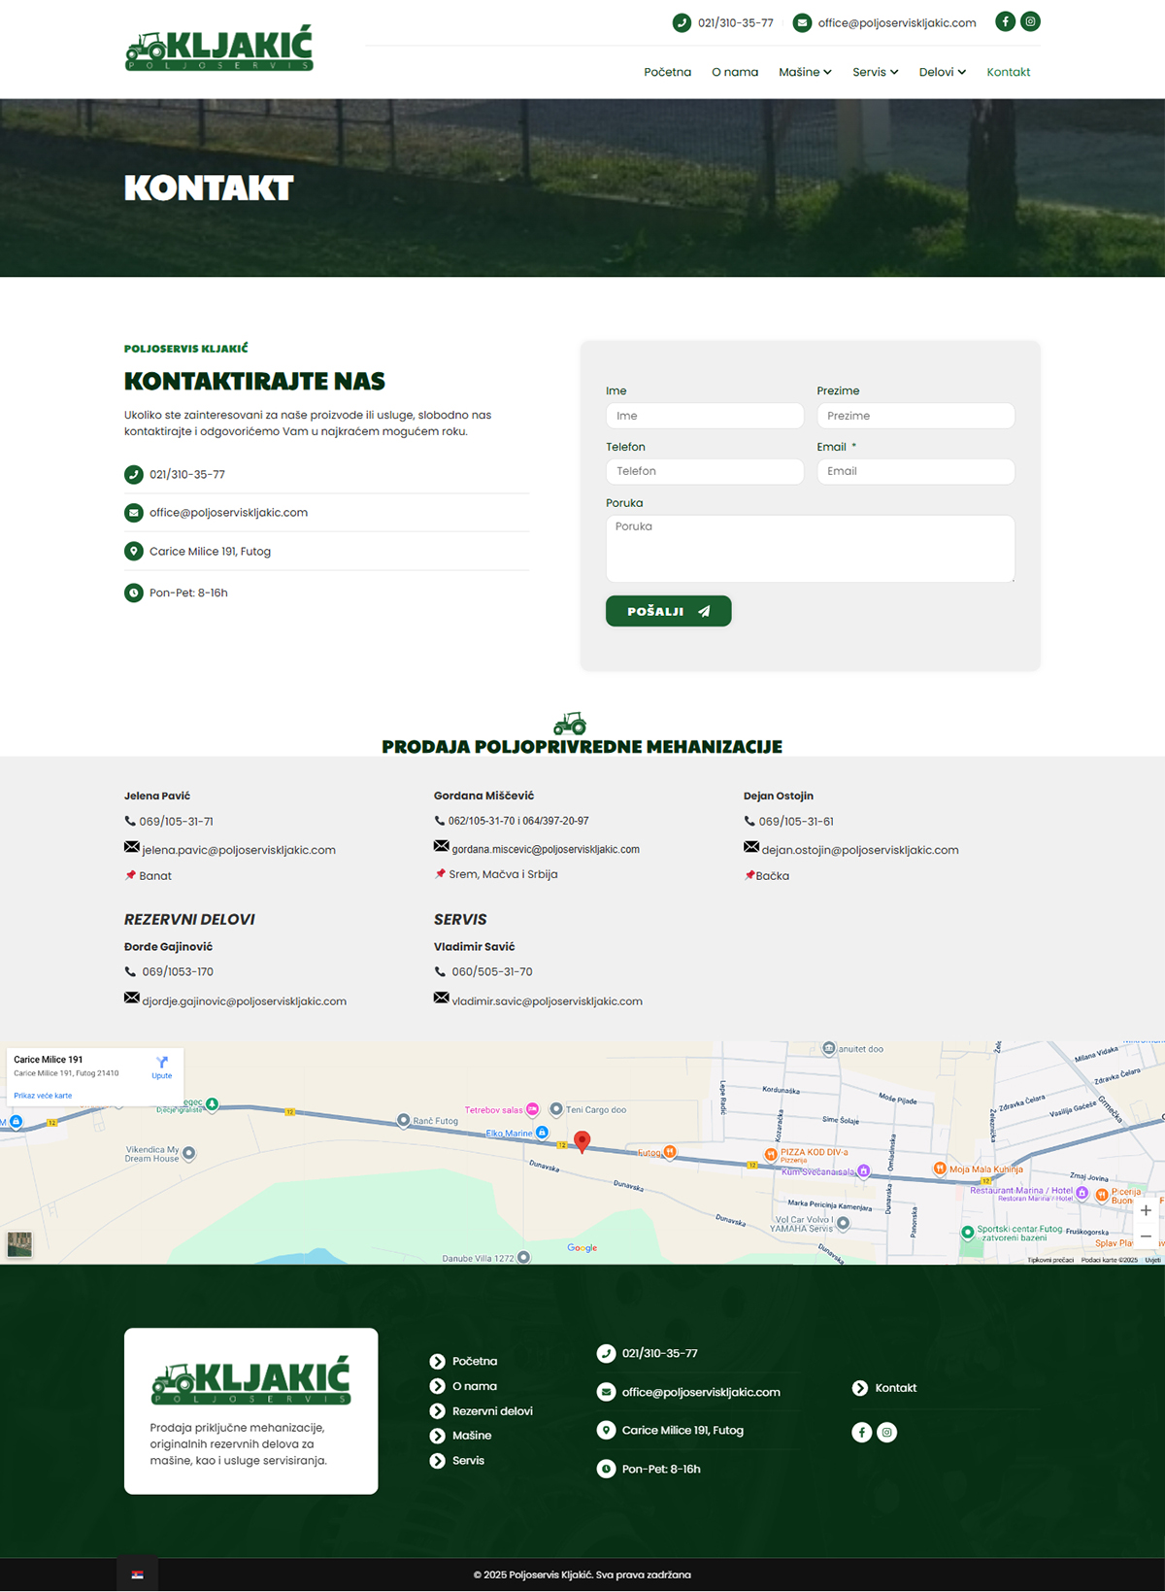Open the djordje.gajinovic email link
This screenshot has height=1592, width=1165.
click(x=245, y=1001)
